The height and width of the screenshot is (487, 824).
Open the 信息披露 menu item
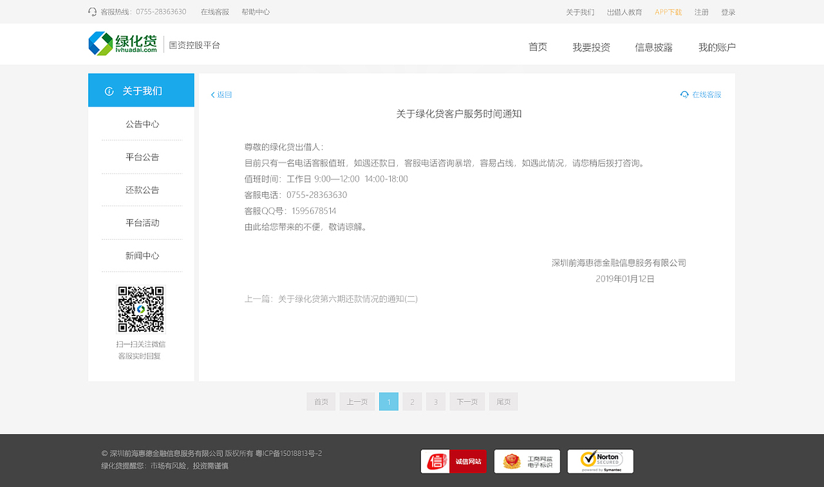pyautogui.click(x=653, y=47)
